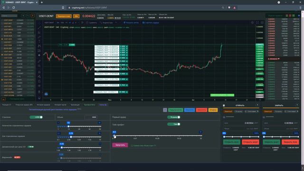Switch to the История ордеров tab
This screenshot has height=171, width=304.
point(43,104)
